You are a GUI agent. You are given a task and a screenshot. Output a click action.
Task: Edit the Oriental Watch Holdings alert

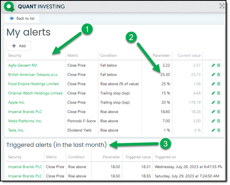click(213, 93)
